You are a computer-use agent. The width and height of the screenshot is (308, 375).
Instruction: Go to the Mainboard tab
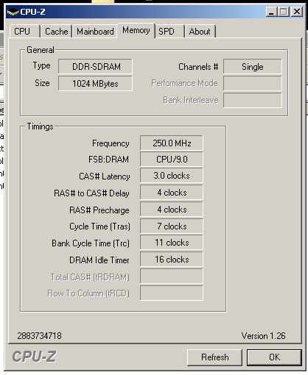point(95,32)
